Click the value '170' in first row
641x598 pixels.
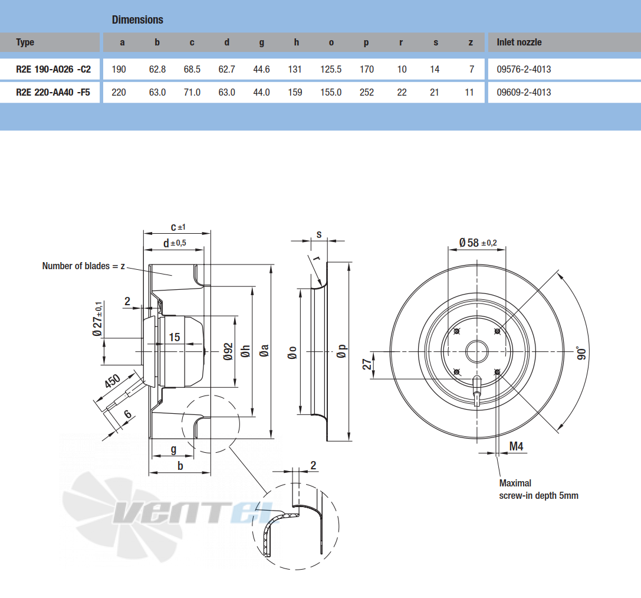(367, 69)
